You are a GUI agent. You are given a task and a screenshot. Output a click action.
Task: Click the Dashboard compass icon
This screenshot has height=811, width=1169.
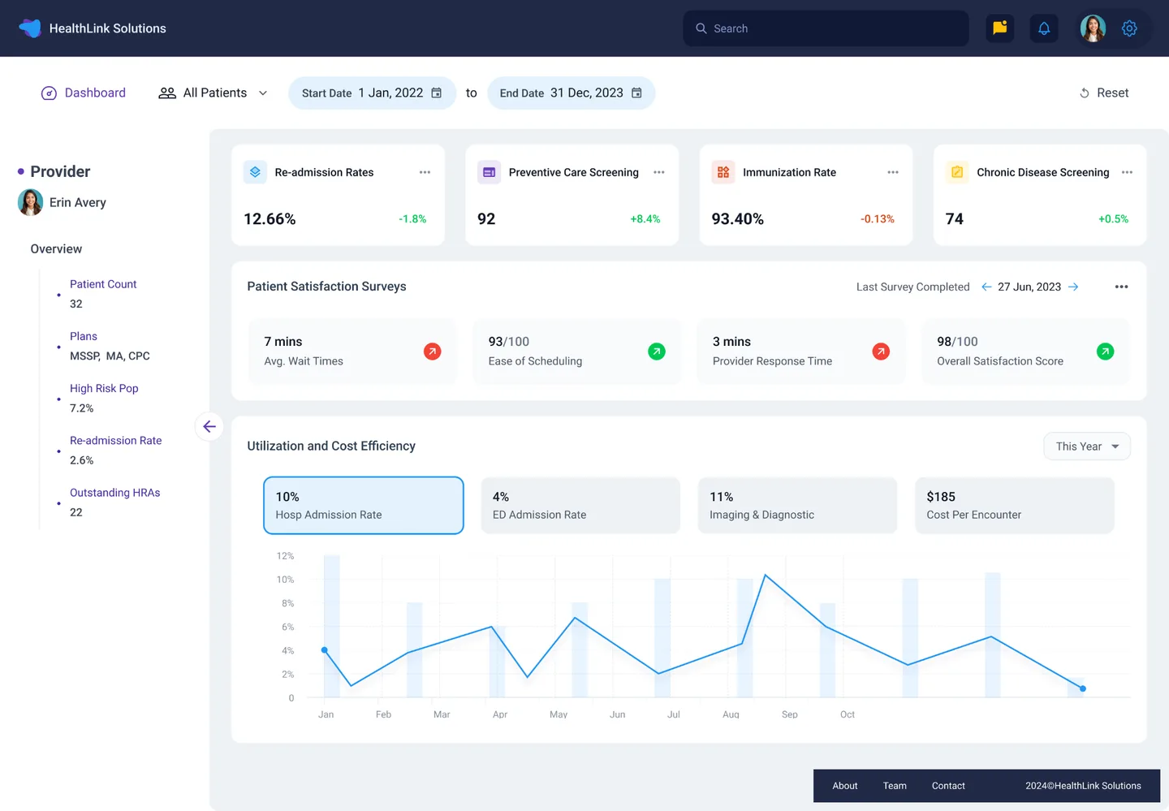point(49,93)
